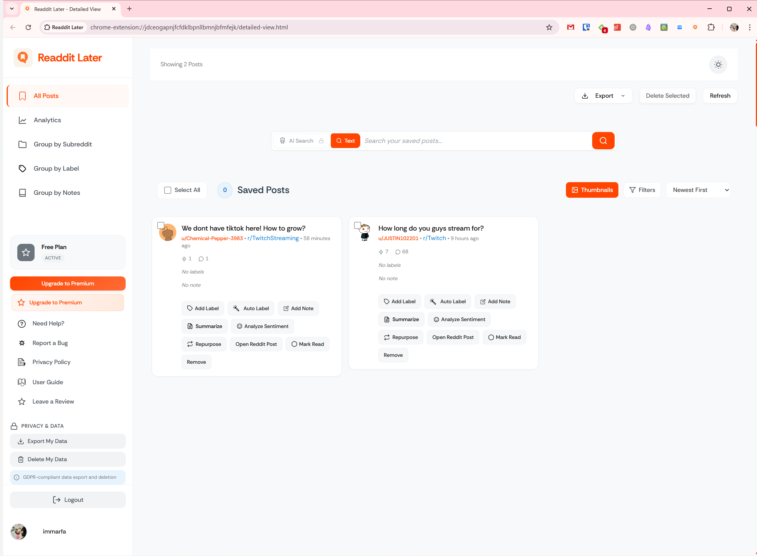Click the Report a Bug icon

tap(22, 343)
